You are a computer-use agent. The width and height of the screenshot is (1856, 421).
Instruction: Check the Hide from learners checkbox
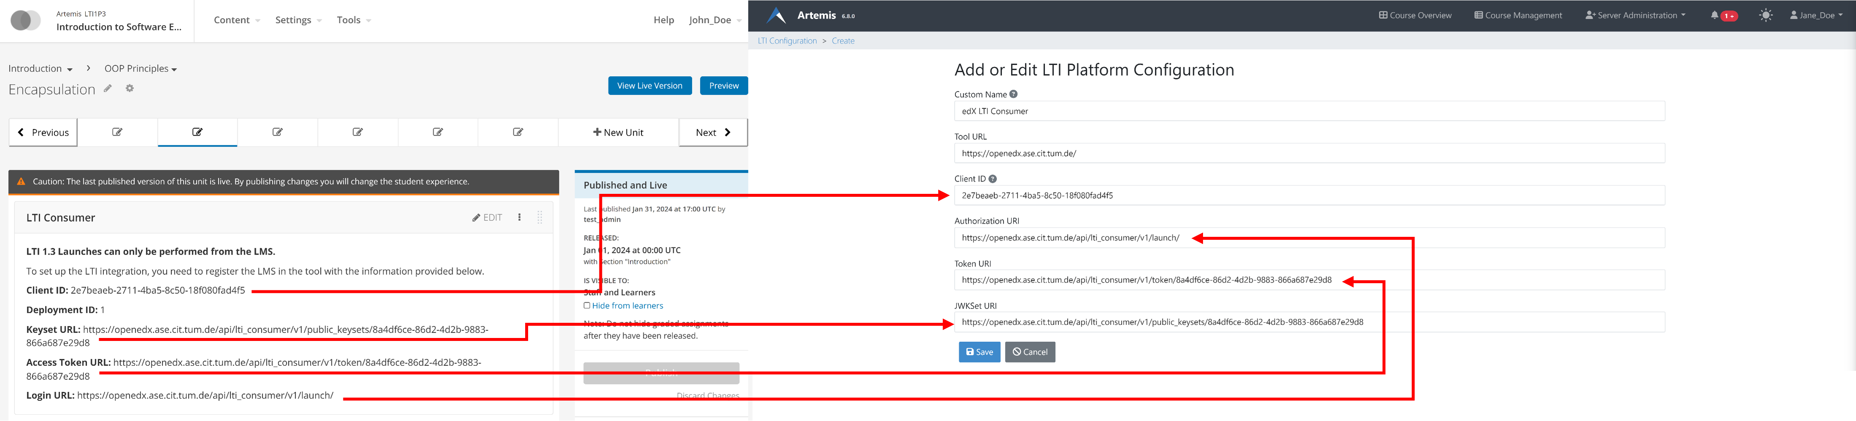pyautogui.click(x=587, y=305)
